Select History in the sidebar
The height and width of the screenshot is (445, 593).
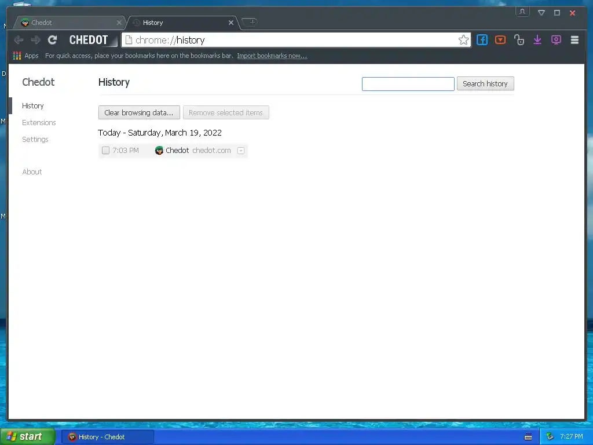tap(33, 106)
